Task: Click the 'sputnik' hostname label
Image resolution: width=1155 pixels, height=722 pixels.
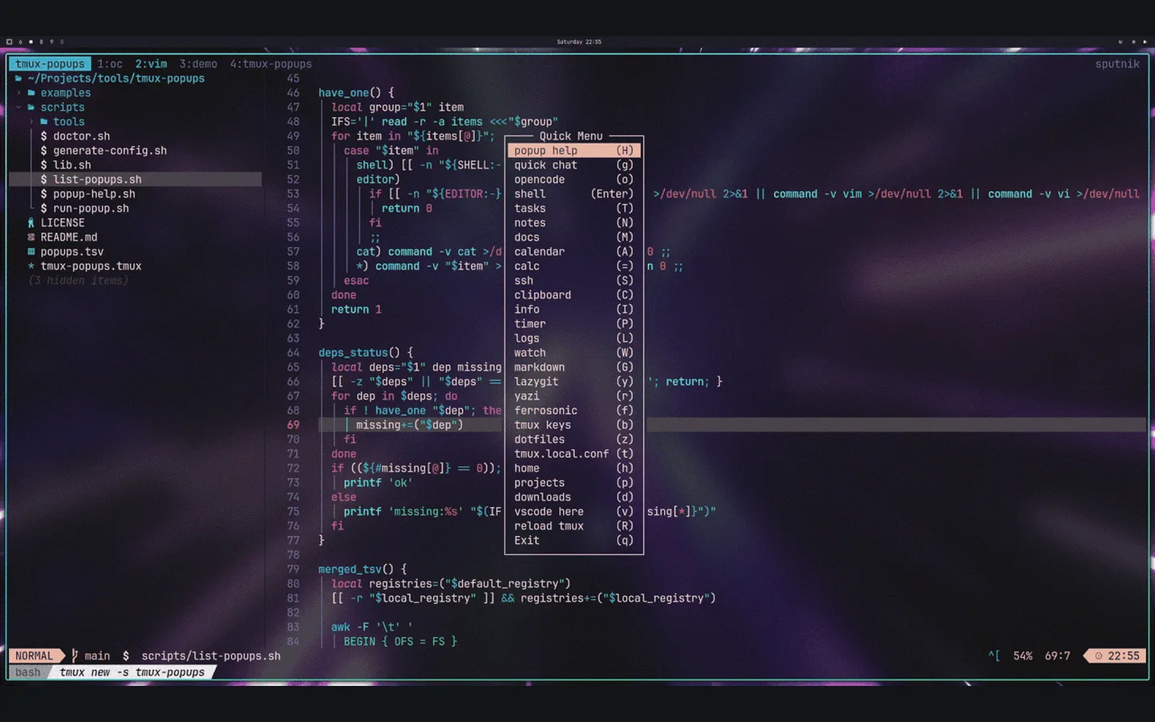Action: click(1117, 64)
